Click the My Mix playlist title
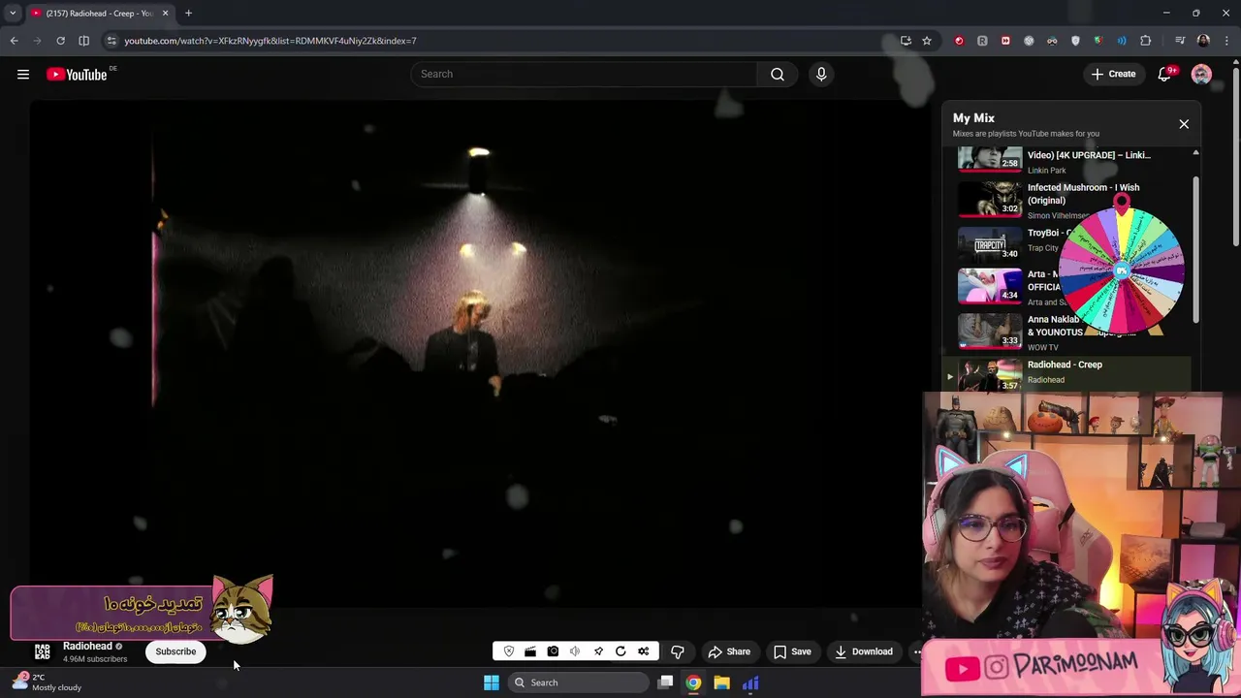 [973, 118]
